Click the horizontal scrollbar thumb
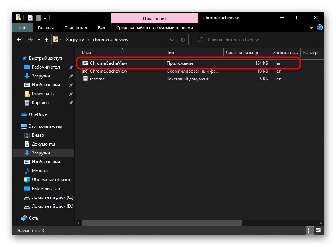Viewport: 336px width, 247px height. pyautogui.click(x=162, y=223)
